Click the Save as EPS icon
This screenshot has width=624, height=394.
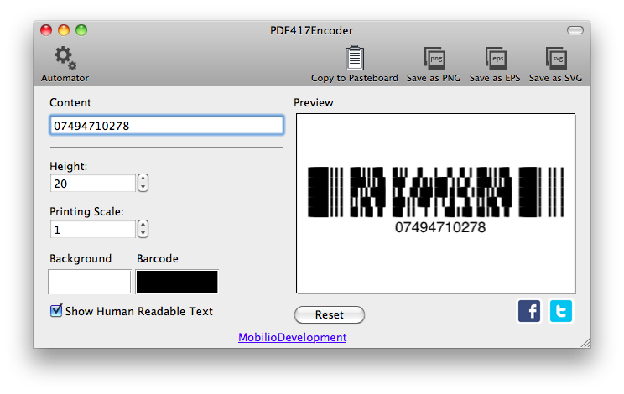coord(496,58)
